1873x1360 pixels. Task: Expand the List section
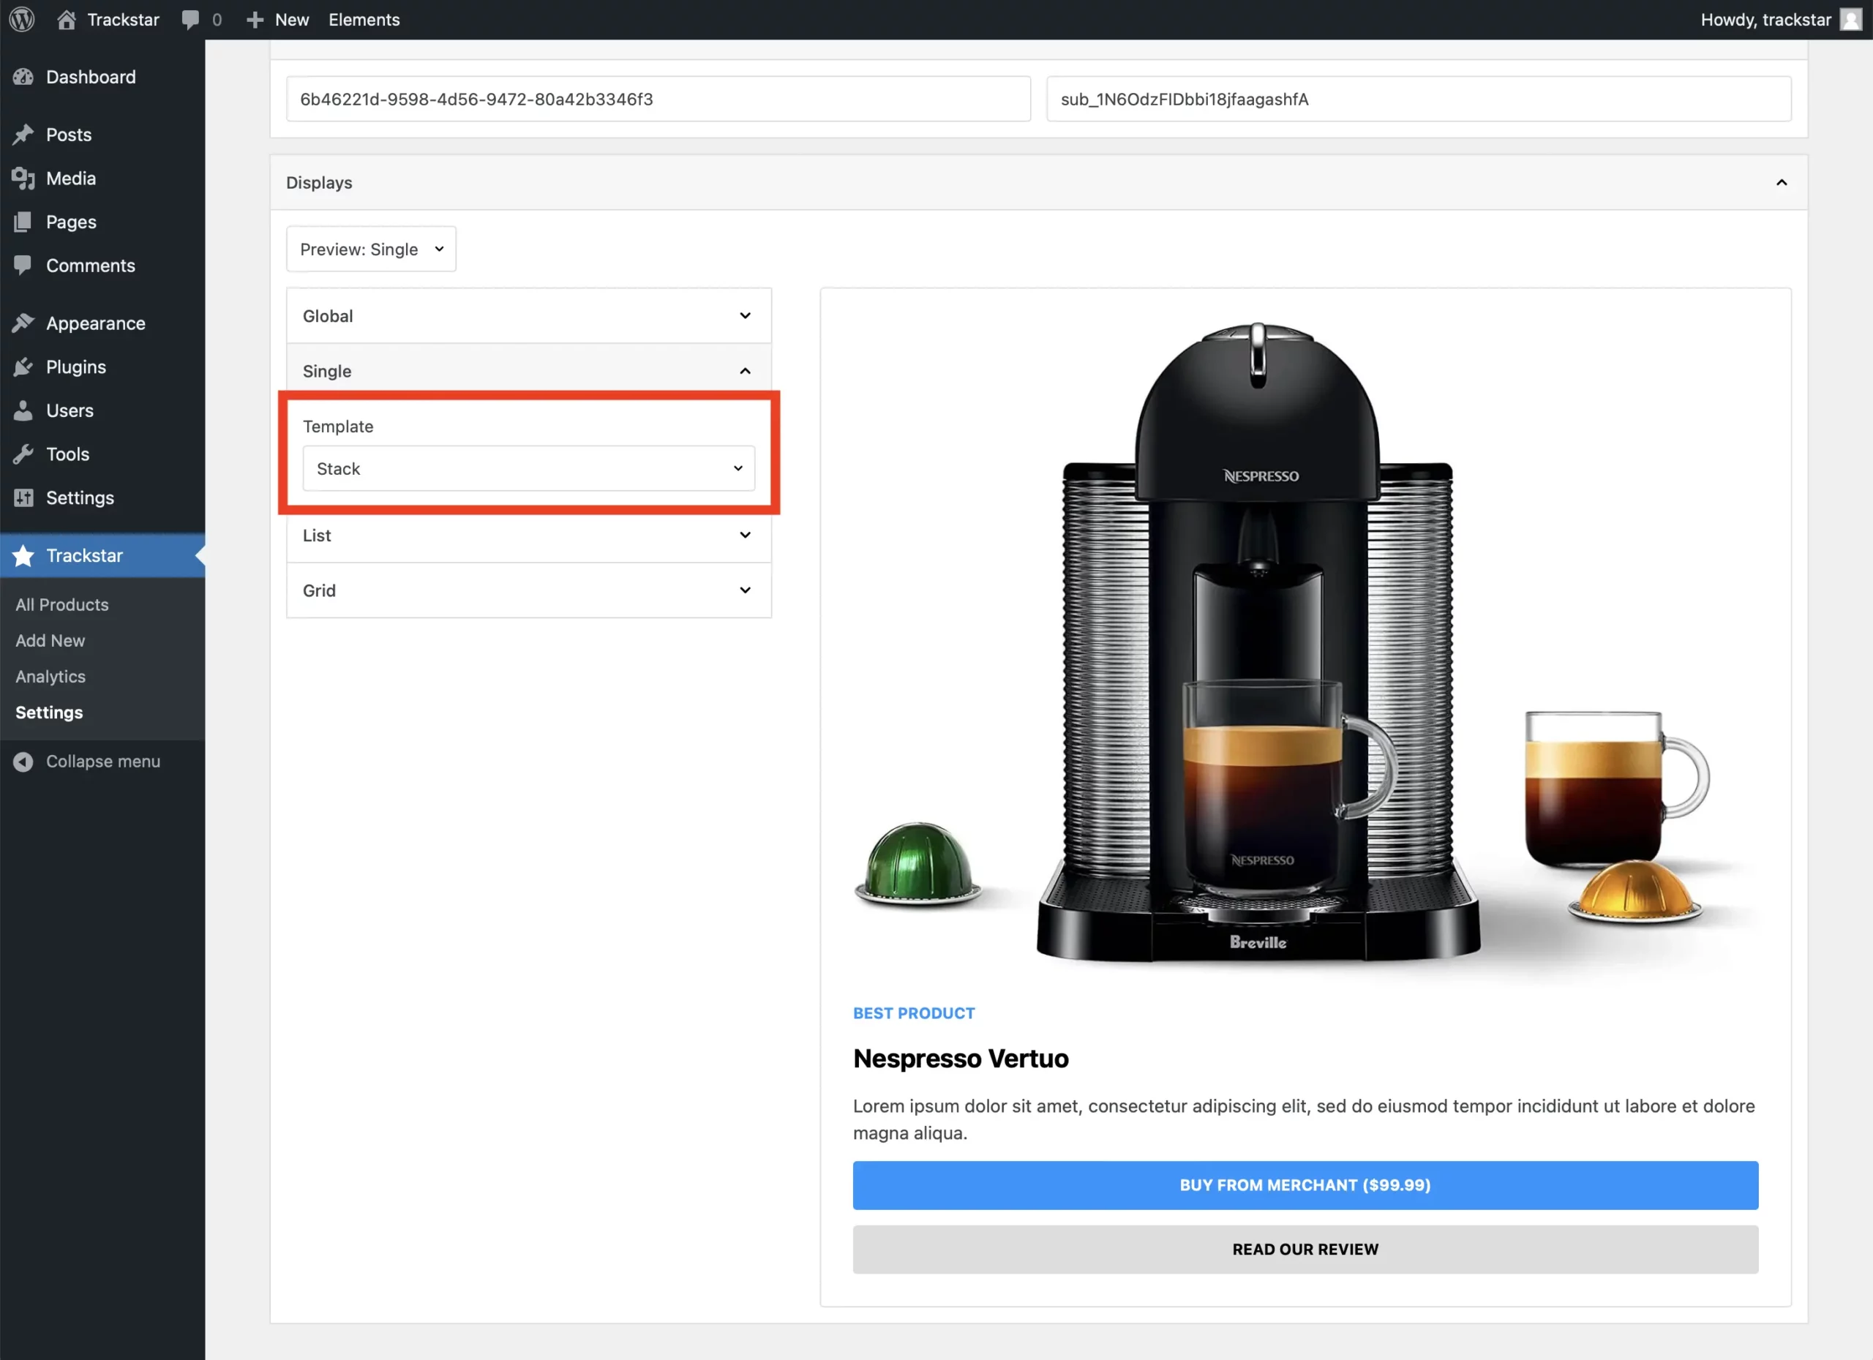click(528, 535)
